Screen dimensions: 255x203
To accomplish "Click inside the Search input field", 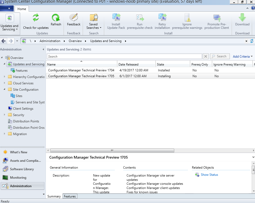I will [124, 56].
